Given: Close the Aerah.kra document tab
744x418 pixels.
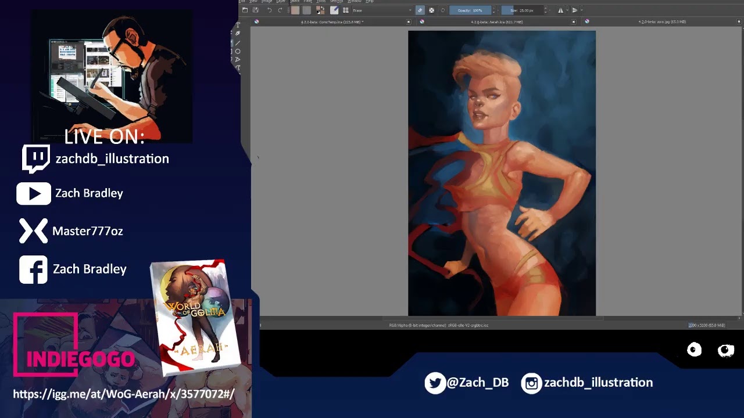Looking at the screenshot, I should click(x=574, y=22).
